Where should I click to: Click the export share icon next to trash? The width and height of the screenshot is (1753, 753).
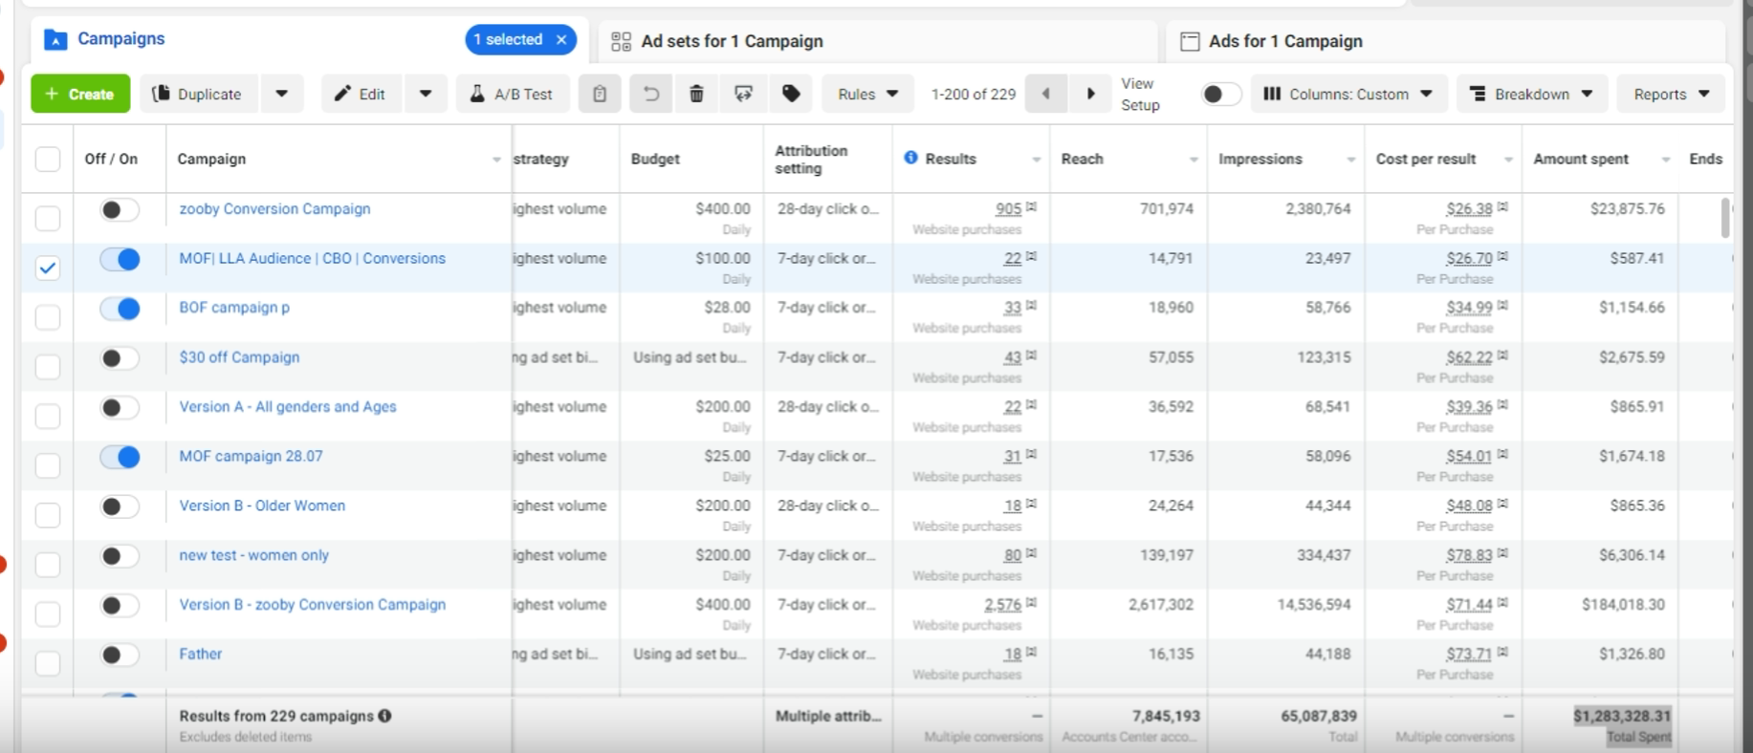click(x=743, y=94)
